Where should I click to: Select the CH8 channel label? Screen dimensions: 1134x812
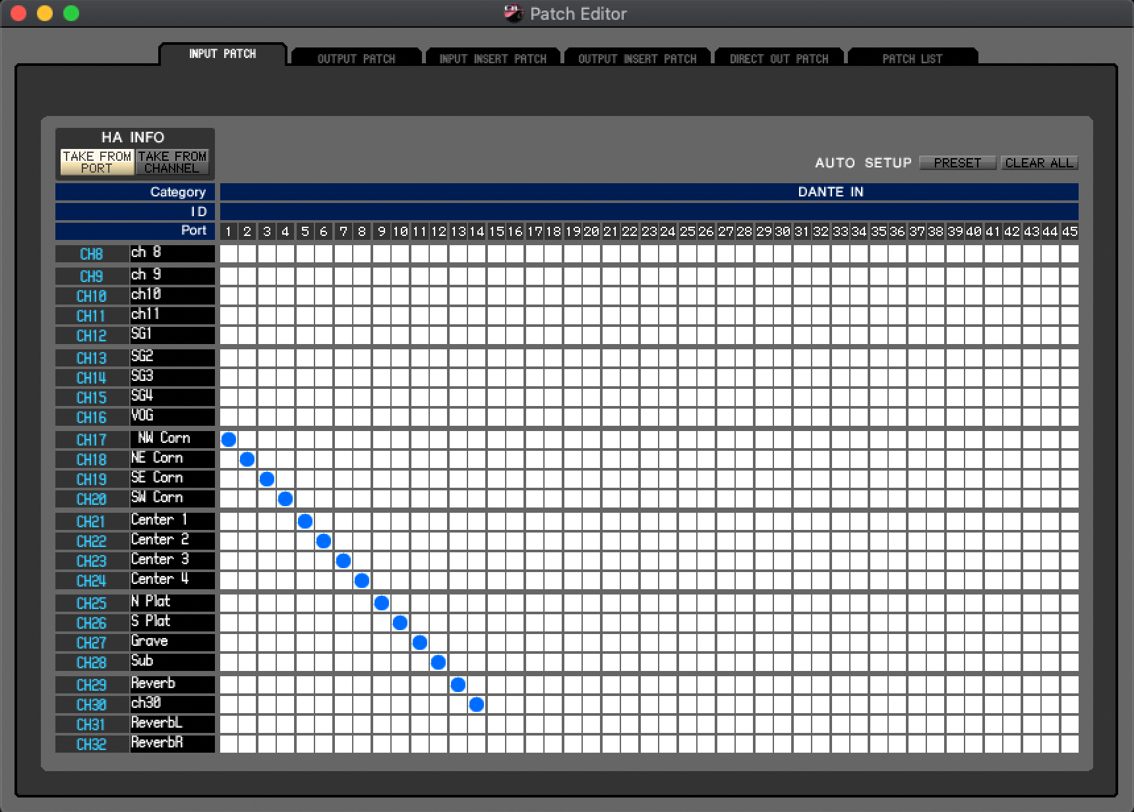(92, 254)
